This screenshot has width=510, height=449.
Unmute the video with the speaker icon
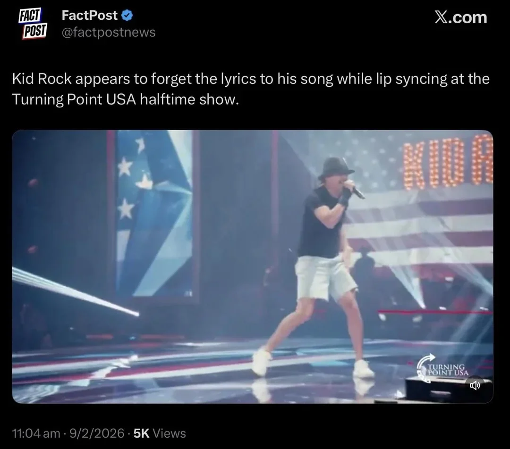tap(475, 386)
